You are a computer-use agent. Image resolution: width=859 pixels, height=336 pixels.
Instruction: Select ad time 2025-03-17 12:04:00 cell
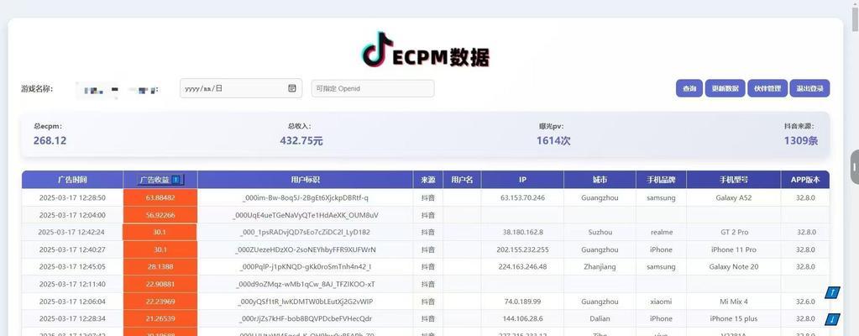(x=72, y=215)
